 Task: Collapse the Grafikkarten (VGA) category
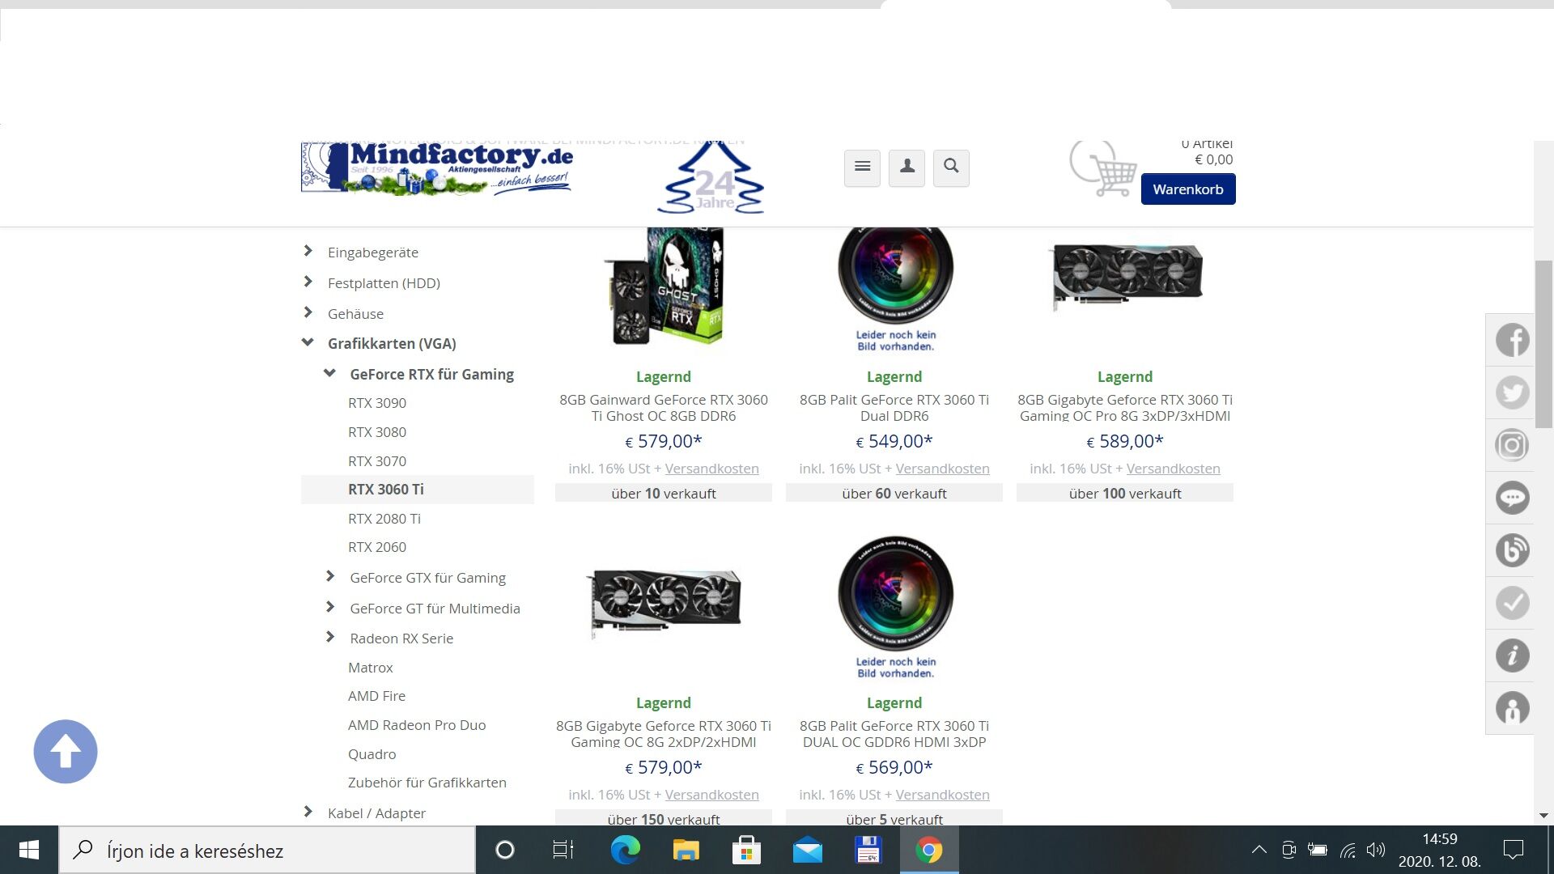(308, 343)
